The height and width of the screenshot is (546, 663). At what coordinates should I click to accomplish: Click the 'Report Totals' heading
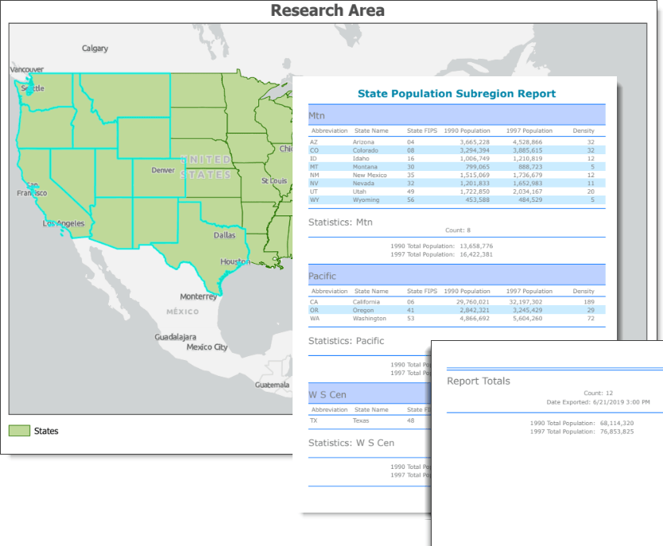pos(479,381)
